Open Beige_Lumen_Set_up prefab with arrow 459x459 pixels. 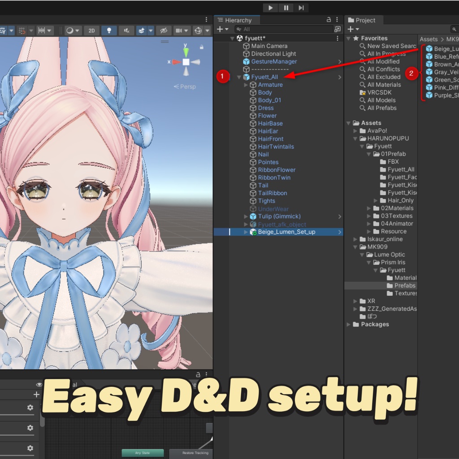point(340,232)
